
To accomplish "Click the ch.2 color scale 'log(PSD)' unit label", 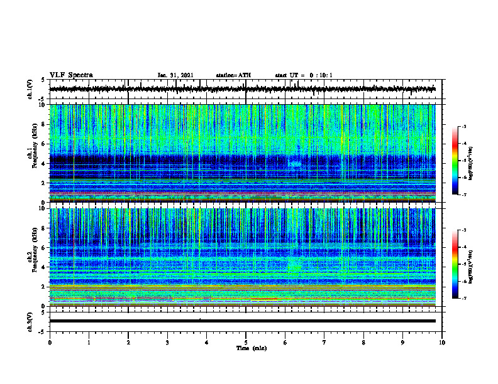I will point(470,267).
